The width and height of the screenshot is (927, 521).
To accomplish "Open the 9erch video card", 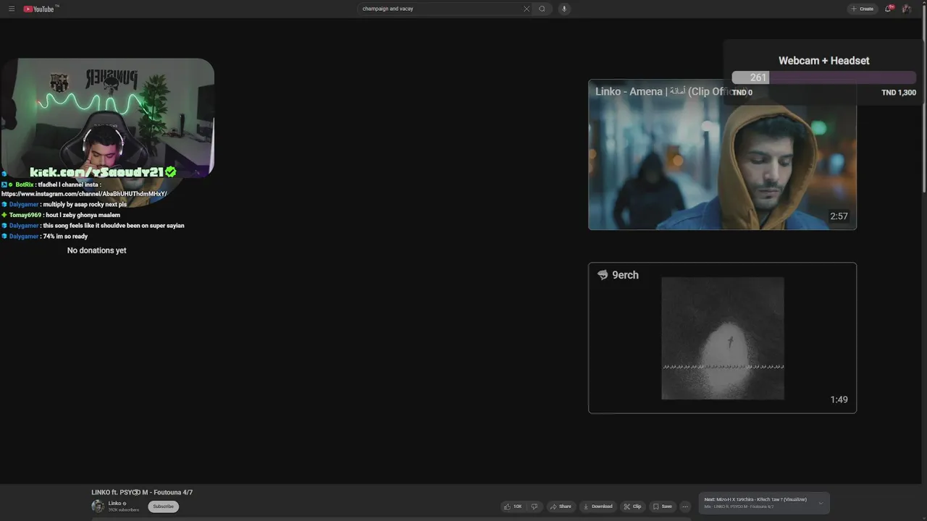I will pyautogui.click(x=722, y=338).
